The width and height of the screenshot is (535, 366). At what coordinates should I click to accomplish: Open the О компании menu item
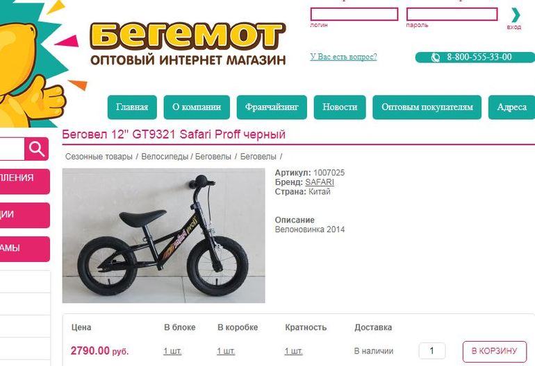197,107
